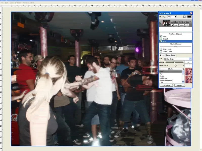
Task: Click the minus icon beside Save Group
Action: pos(163,55)
